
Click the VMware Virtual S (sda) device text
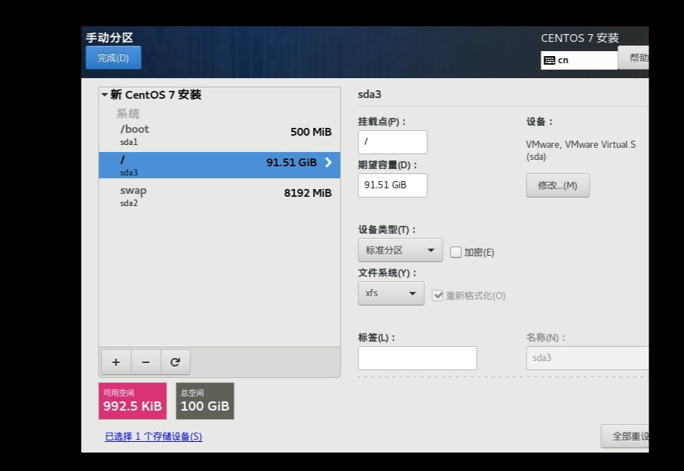pyautogui.click(x=580, y=151)
